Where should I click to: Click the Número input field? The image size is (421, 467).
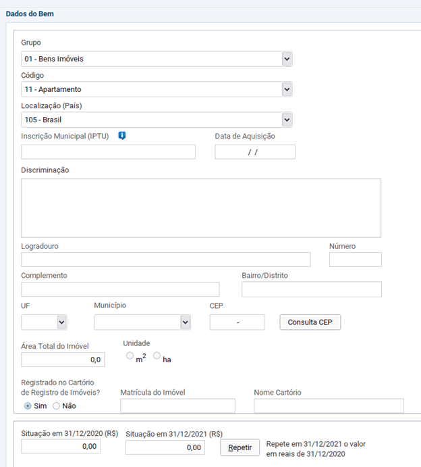[356, 260]
